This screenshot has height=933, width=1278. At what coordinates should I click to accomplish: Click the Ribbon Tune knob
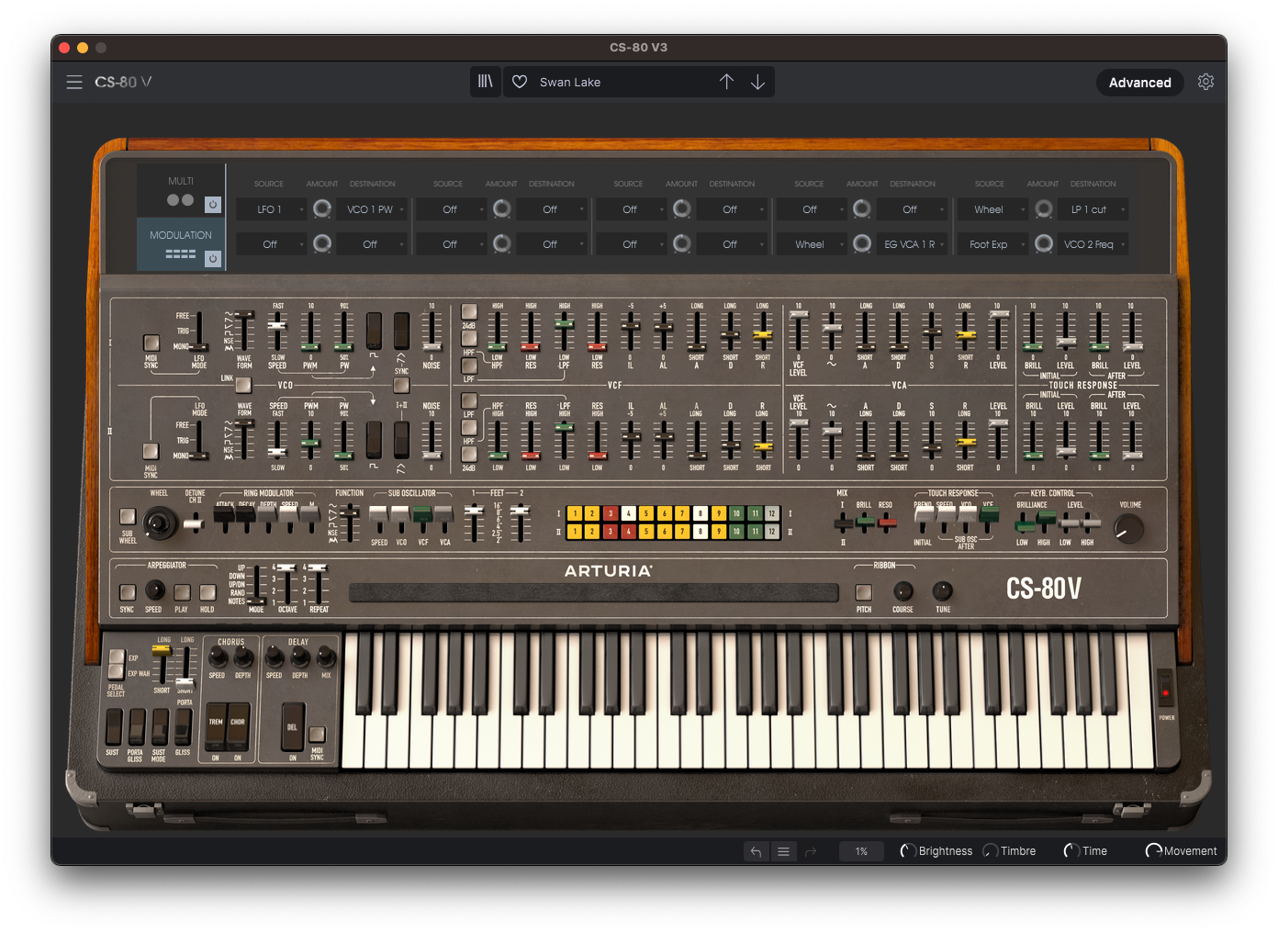tap(943, 590)
